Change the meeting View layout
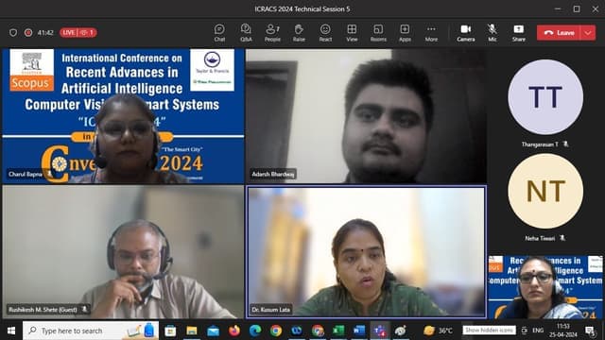 tap(352, 33)
